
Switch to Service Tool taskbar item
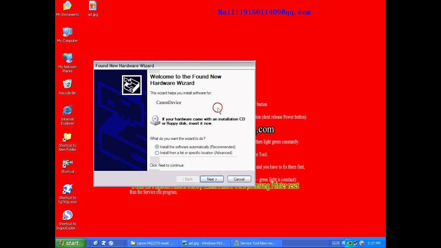point(256,243)
